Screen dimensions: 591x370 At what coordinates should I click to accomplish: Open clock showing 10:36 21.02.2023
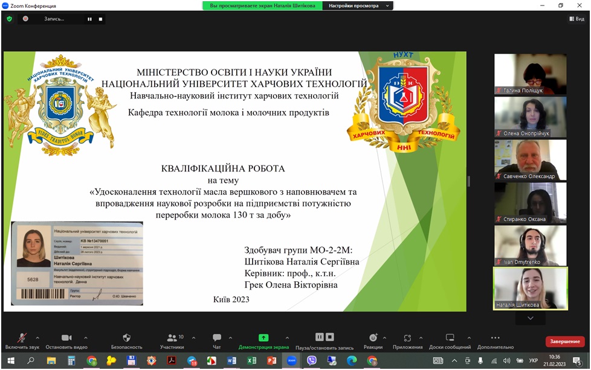(x=554, y=360)
